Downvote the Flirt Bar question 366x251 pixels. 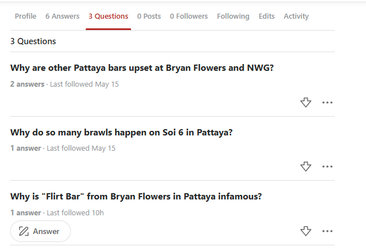point(305,231)
